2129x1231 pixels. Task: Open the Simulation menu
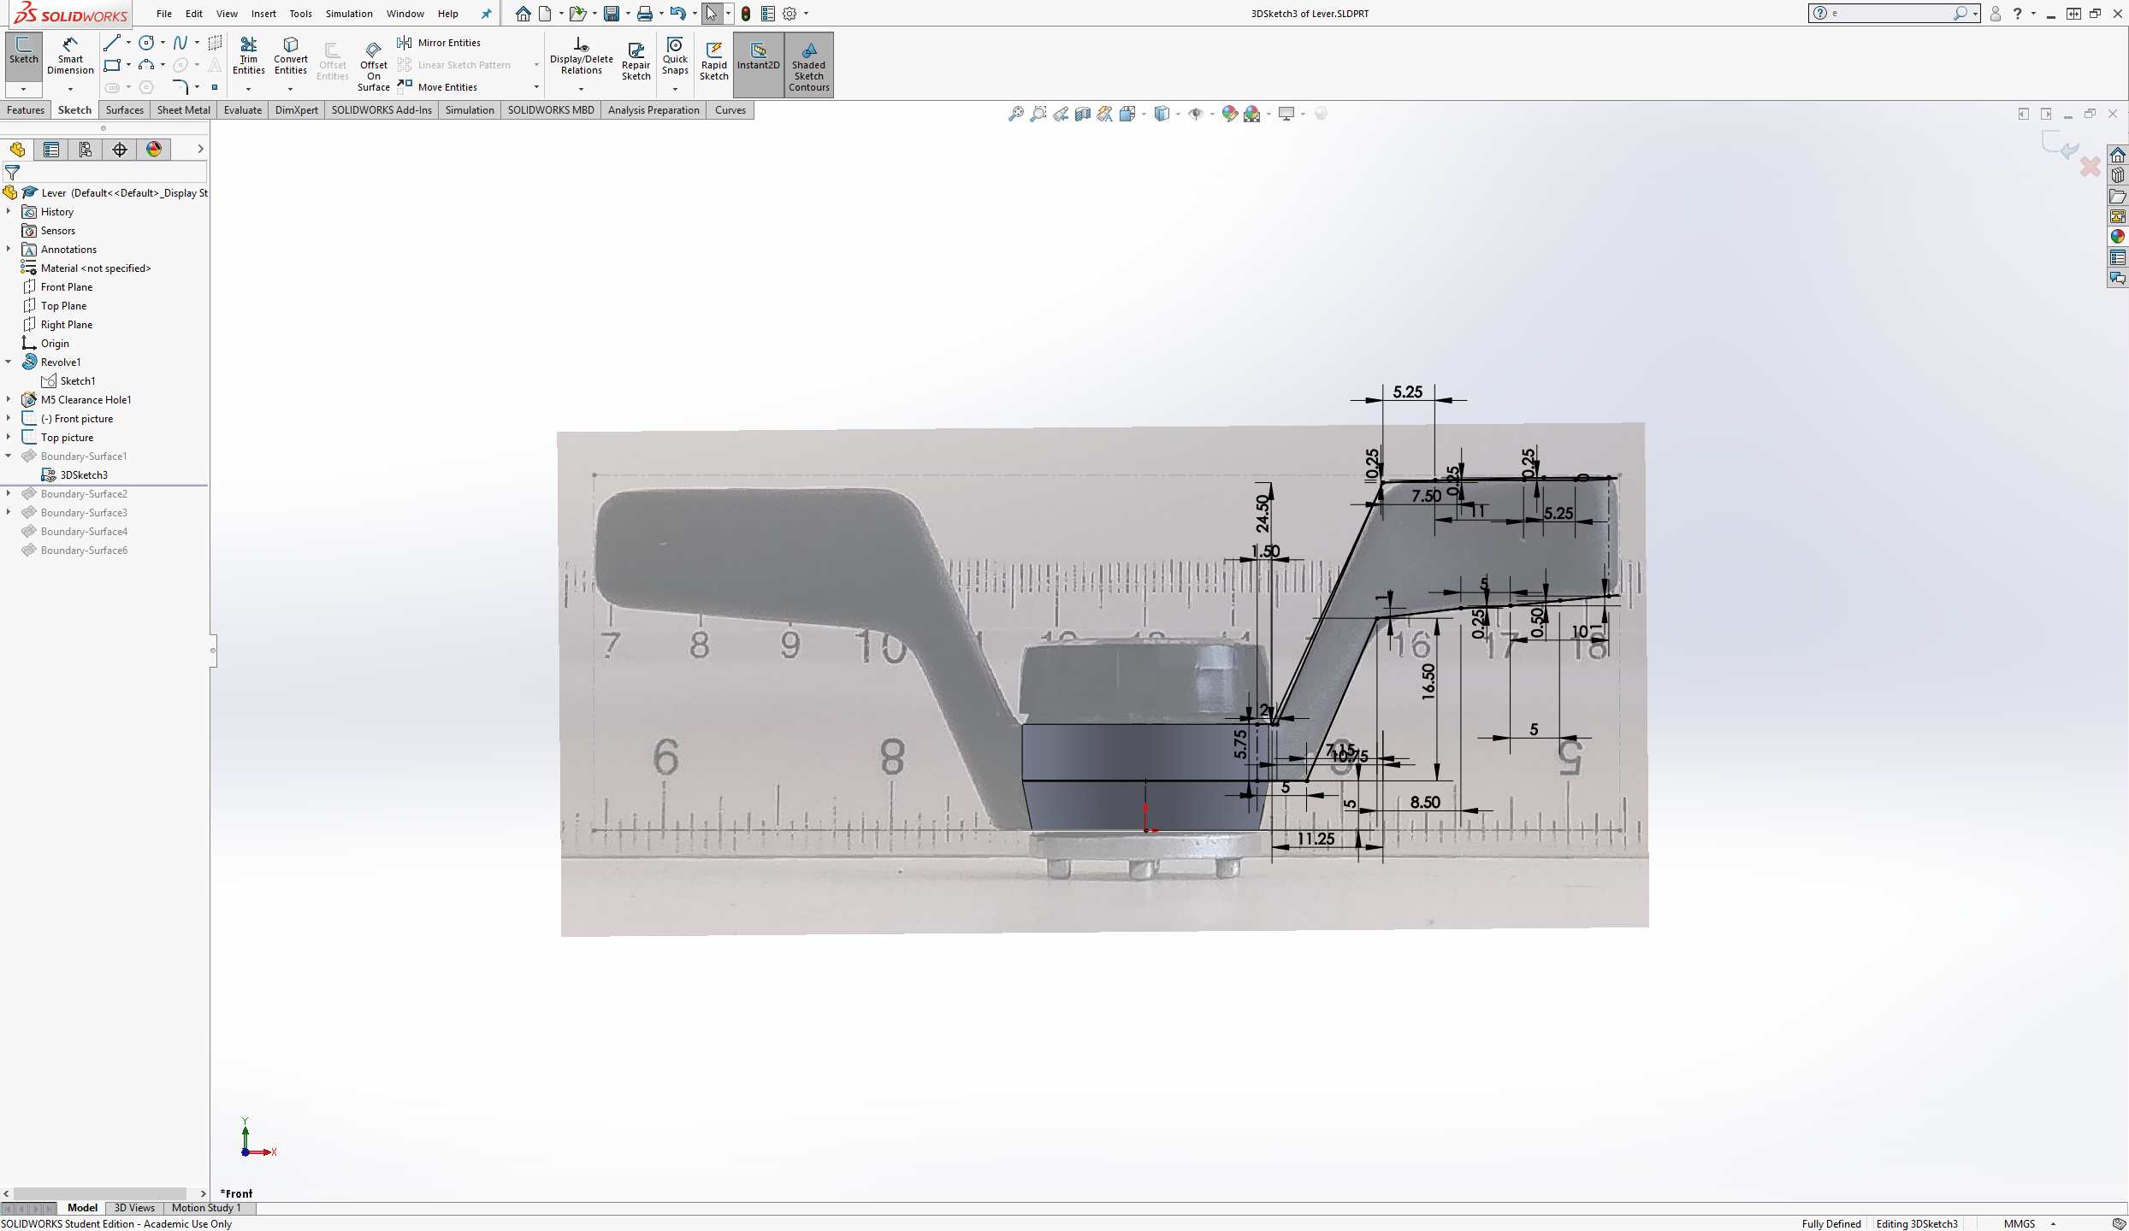click(x=349, y=14)
